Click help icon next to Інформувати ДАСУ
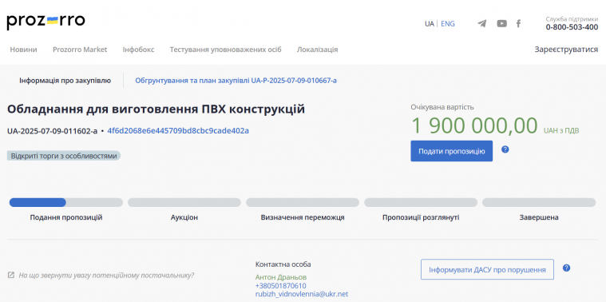Screen dimensions: 606x302 pos(566,268)
